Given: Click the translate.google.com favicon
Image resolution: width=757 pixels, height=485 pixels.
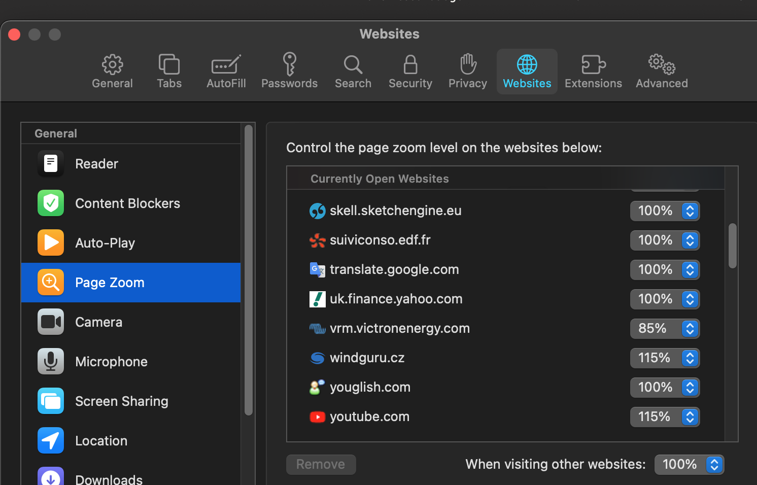Looking at the screenshot, I should pyautogui.click(x=318, y=270).
